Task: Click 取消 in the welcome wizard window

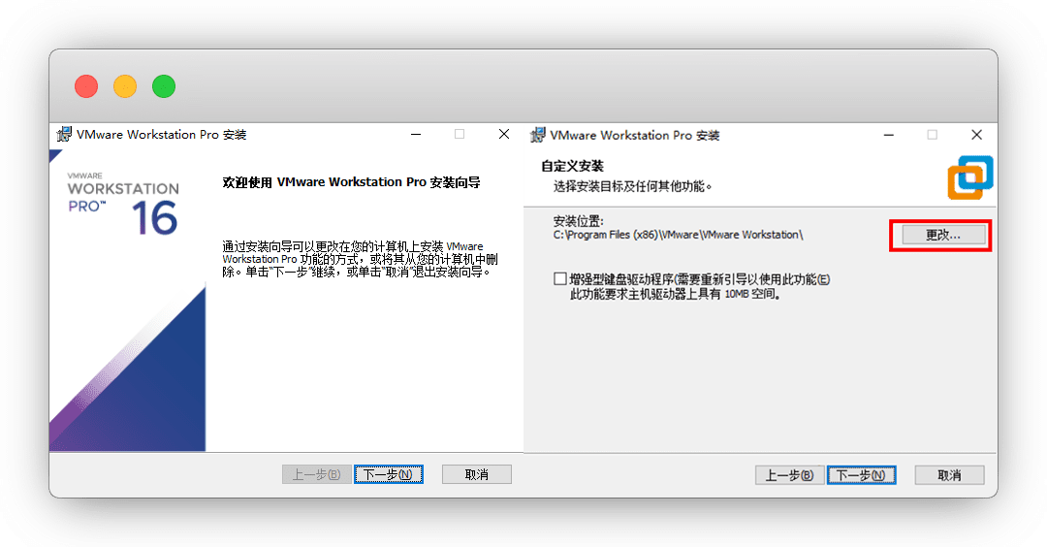Action: point(476,474)
